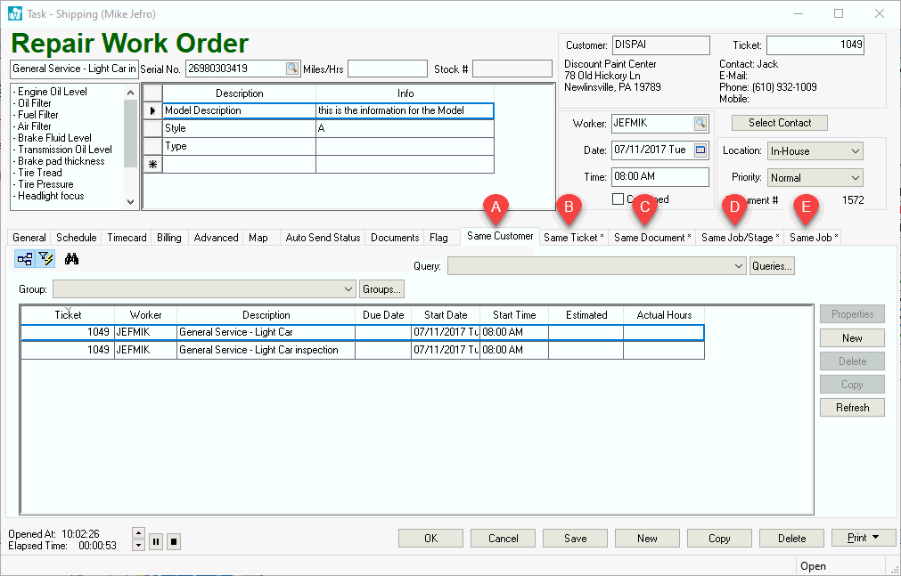Click the binoculars find icon
The height and width of the screenshot is (576, 901).
[72, 259]
